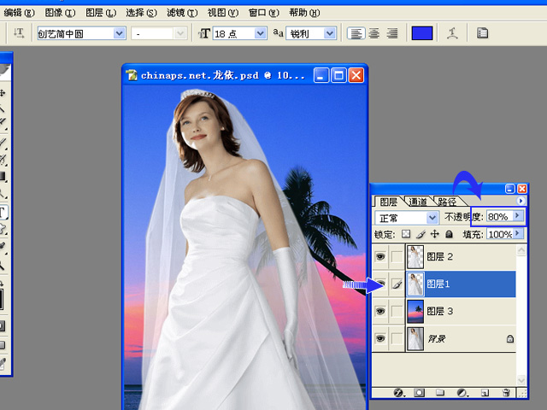Click the 图层 3 sunset thumbnail
This screenshot has width=547, height=410.
point(415,311)
